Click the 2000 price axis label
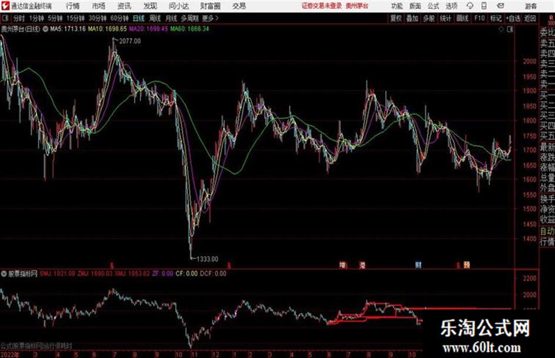This screenshot has height=358, width=555. click(530, 61)
